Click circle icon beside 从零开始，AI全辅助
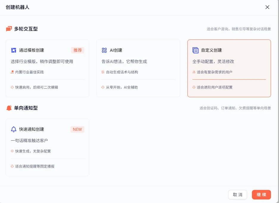Viewport: 279px width, 203px height. 103,87
